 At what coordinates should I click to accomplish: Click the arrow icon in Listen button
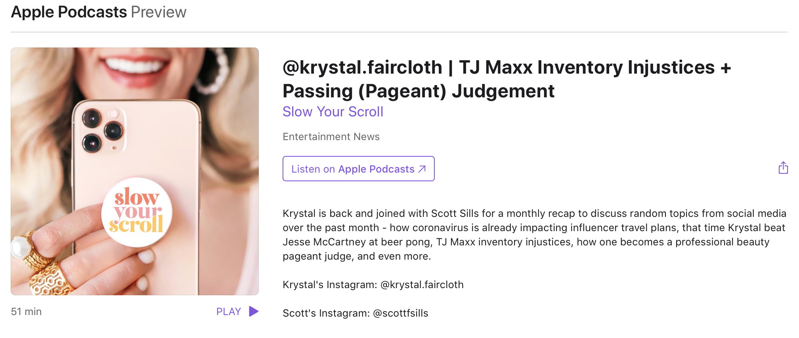(x=422, y=169)
